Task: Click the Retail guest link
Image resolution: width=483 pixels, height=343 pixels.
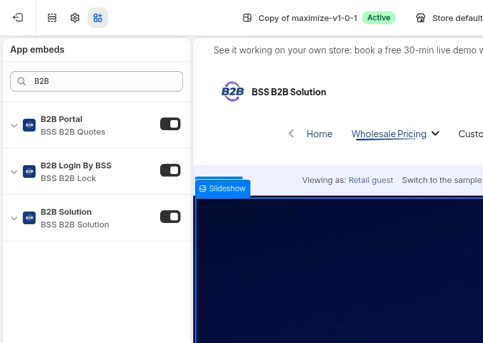Action: click(x=371, y=180)
